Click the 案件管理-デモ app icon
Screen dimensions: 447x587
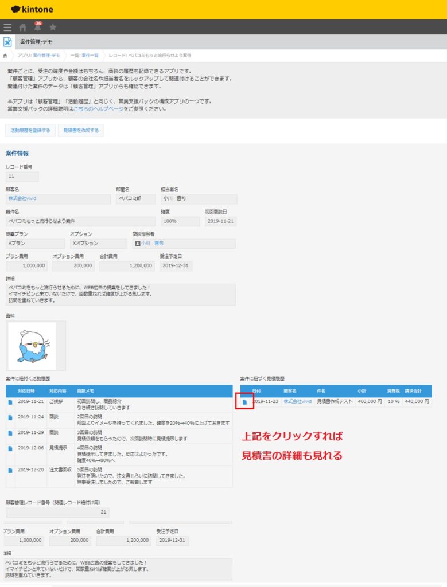tap(7, 41)
